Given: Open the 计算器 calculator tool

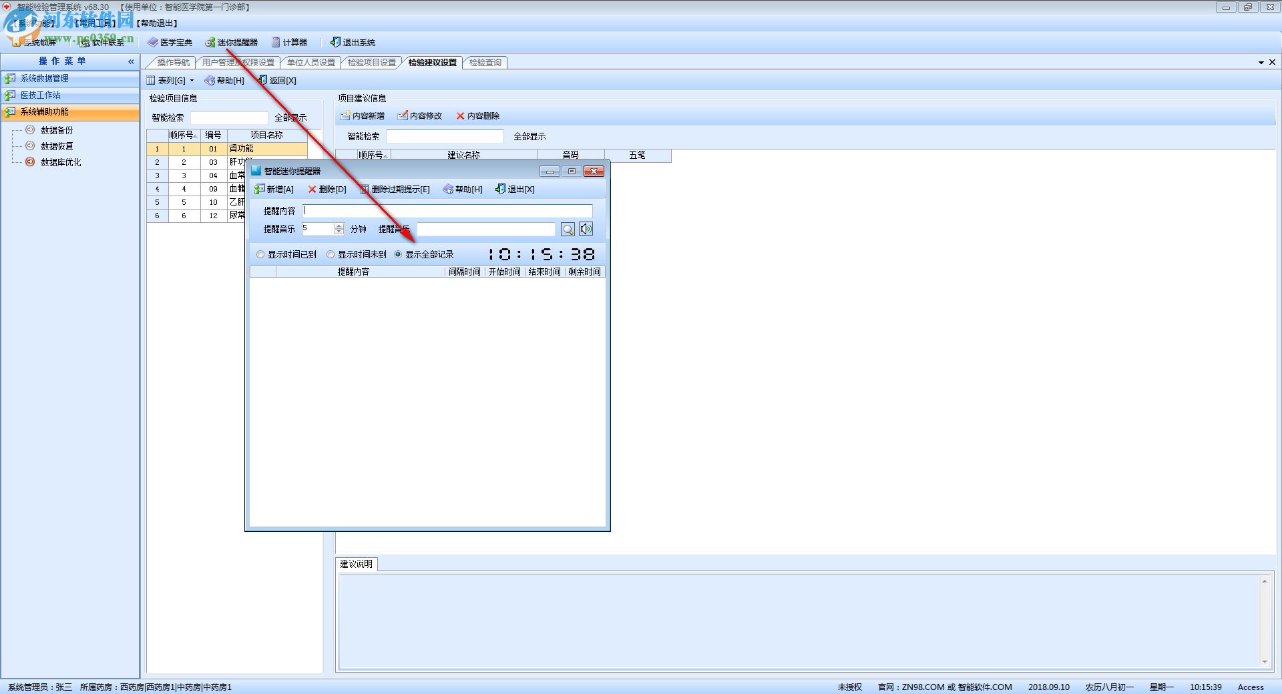Looking at the screenshot, I should (289, 42).
